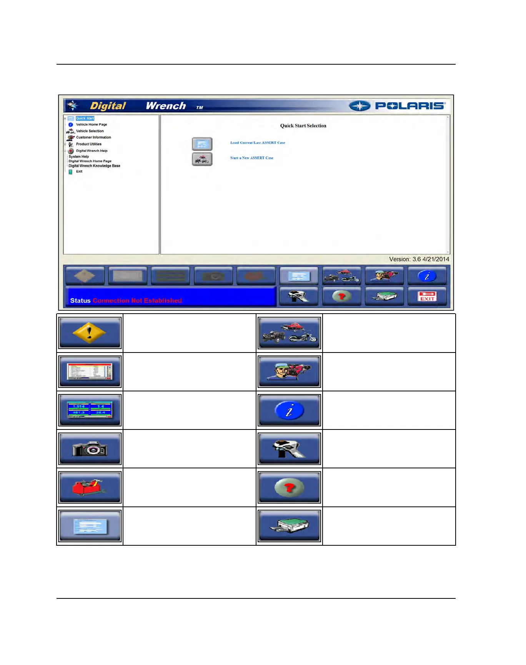Click the dimmed red toolbox toolbar button
The height and width of the screenshot is (665, 526).
point(256,276)
